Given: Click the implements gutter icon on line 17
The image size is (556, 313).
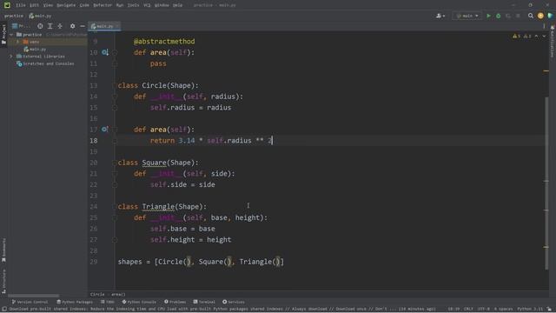Looking at the screenshot, I should pyautogui.click(x=105, y=130).
